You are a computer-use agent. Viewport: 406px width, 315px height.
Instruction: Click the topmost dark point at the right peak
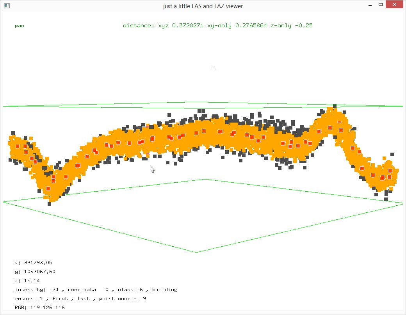click(x=335, y=106)
